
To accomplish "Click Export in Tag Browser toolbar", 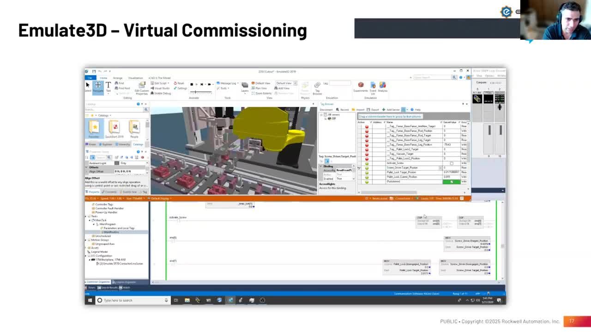I will [374, 110].
